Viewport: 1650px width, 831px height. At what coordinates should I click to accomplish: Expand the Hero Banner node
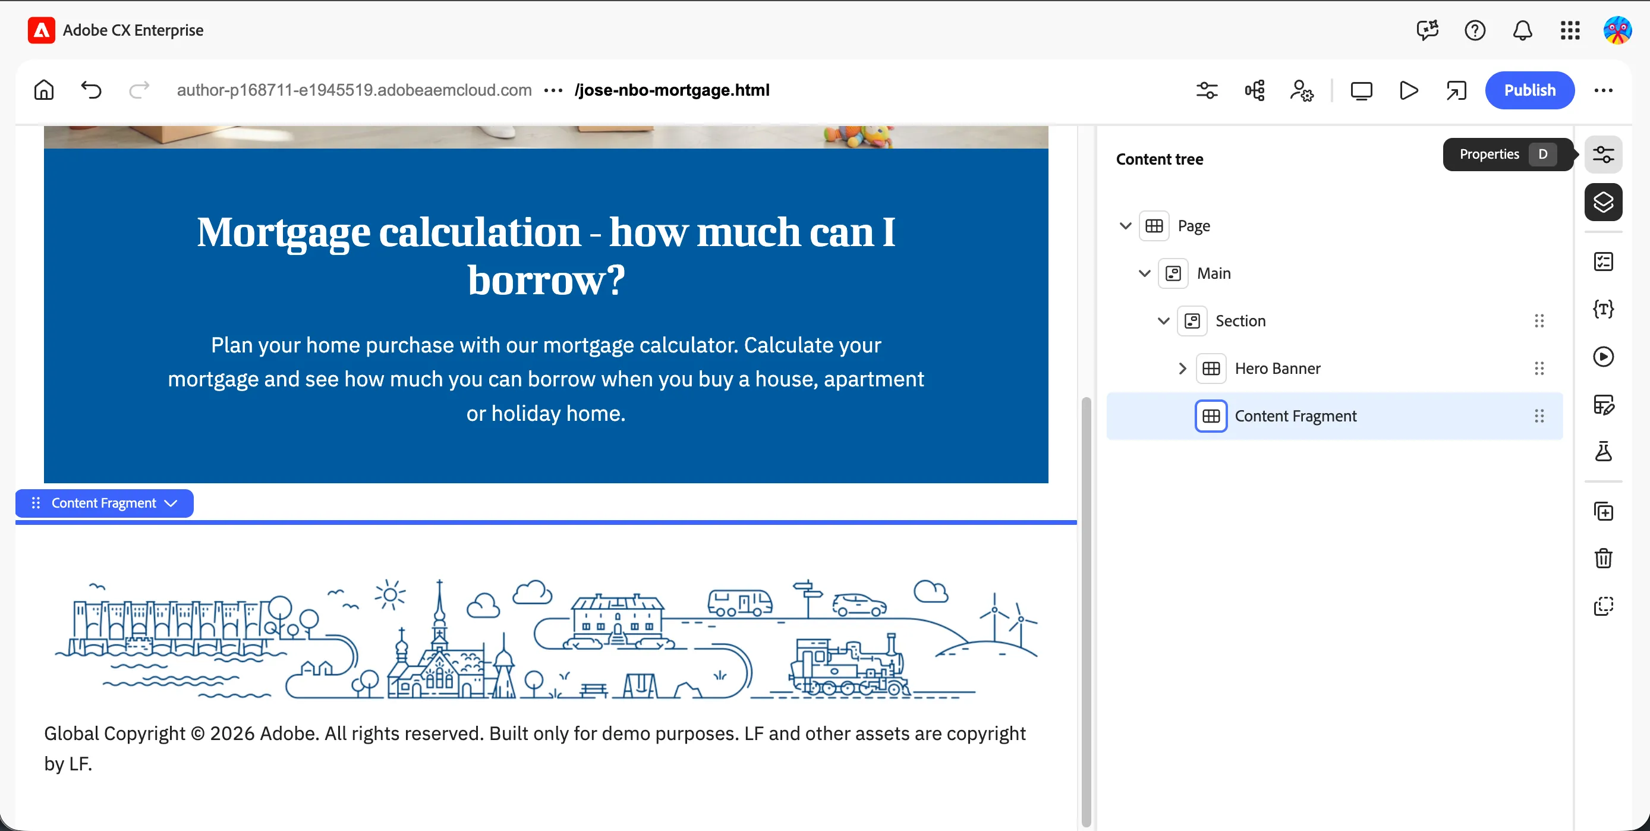click(1182, 369)
